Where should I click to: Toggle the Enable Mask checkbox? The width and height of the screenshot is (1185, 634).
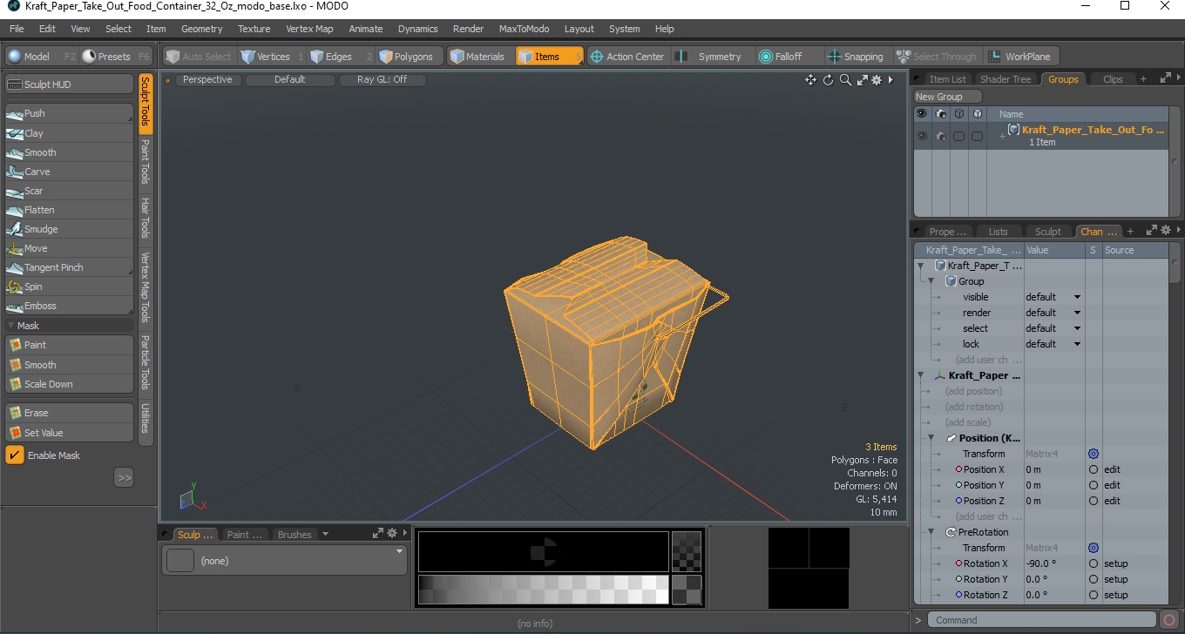click(15, 455)
